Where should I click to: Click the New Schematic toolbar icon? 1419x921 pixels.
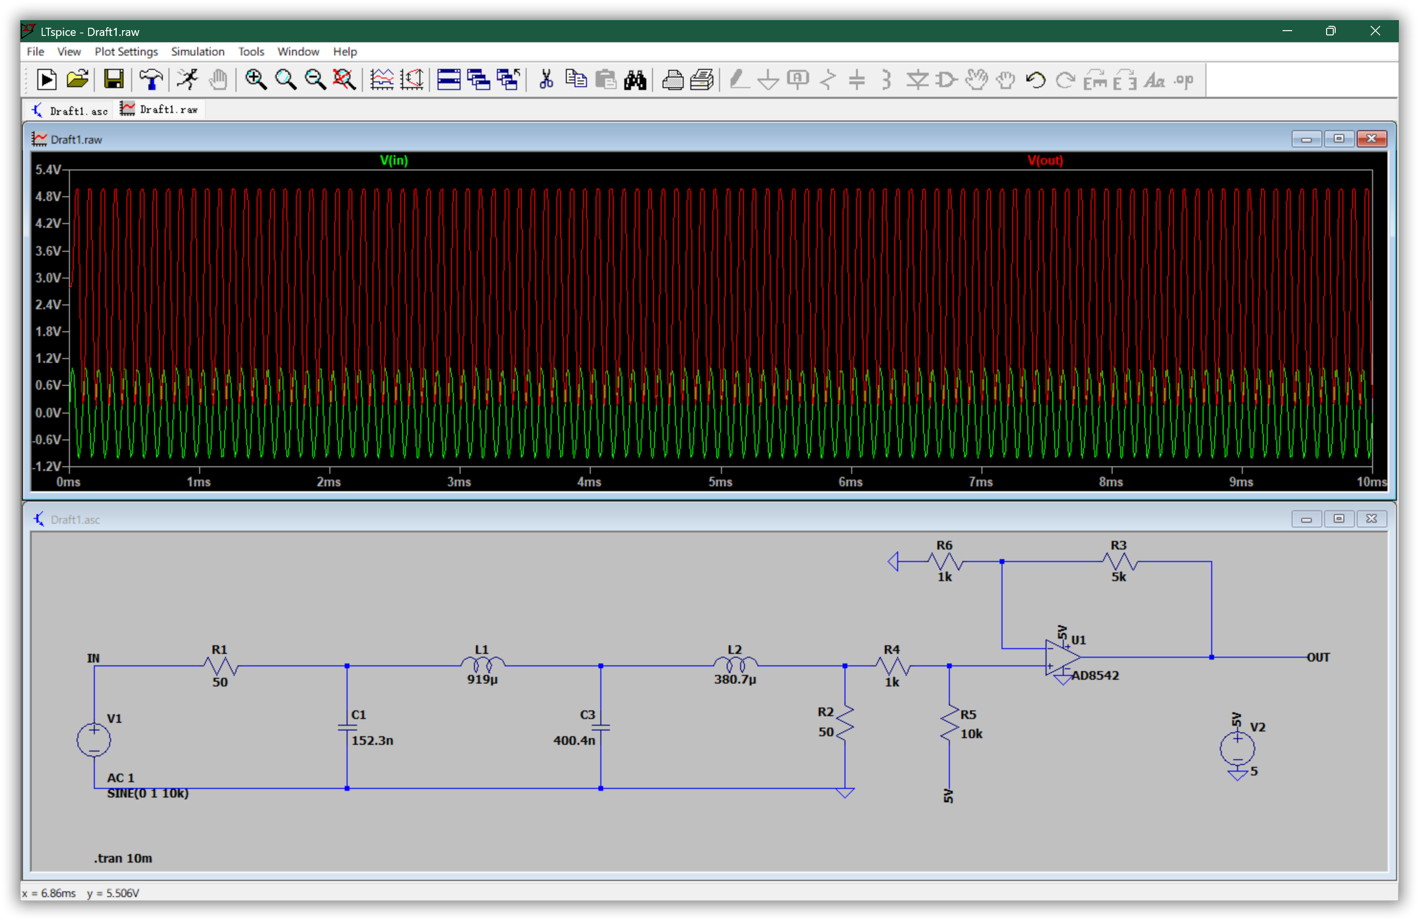(x=46, y=79)
